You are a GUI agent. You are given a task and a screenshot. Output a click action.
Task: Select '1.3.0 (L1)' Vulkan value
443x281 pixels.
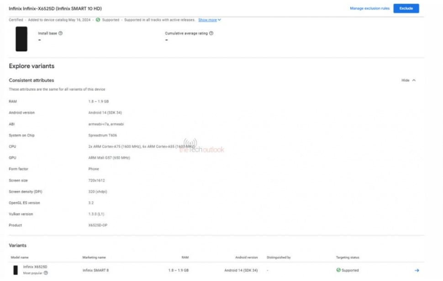(96, 214)
